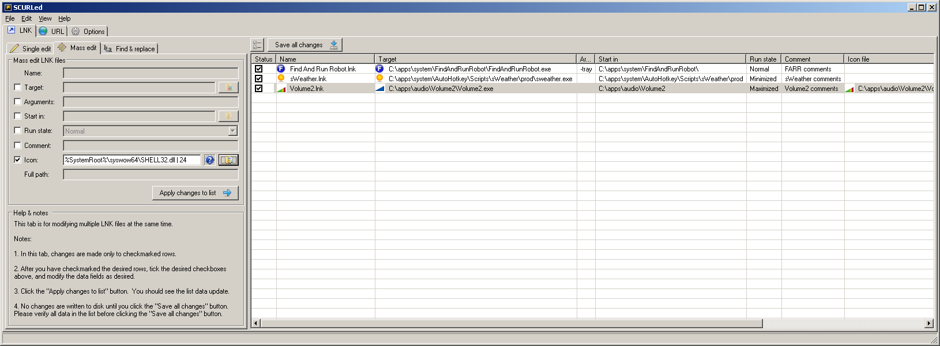
Task: Click the Save all changes button
Action: coord(305,45)
